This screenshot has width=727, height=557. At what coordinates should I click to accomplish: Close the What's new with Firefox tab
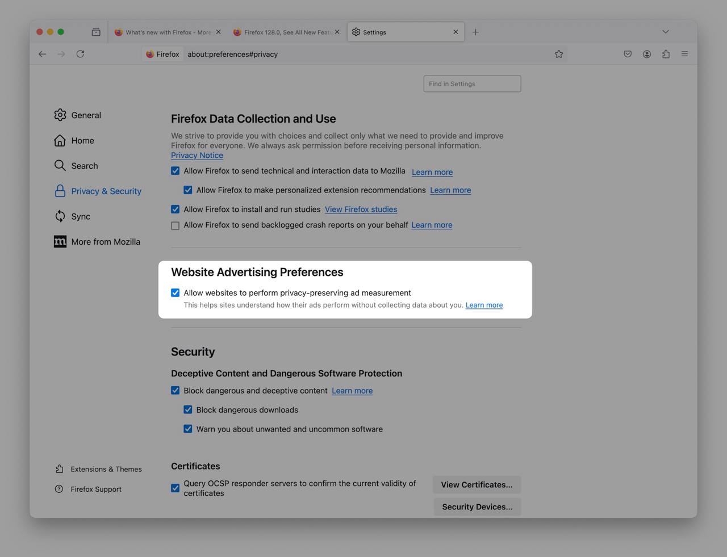pos(218,32)
